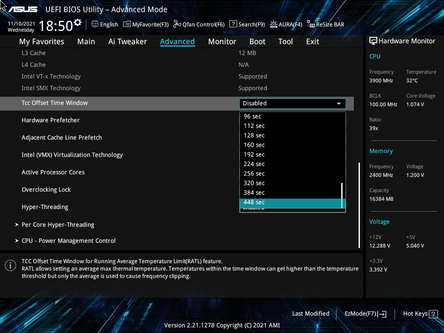Go to the Monitor tab
444x333 pixels.
click(x=222, y=42)
